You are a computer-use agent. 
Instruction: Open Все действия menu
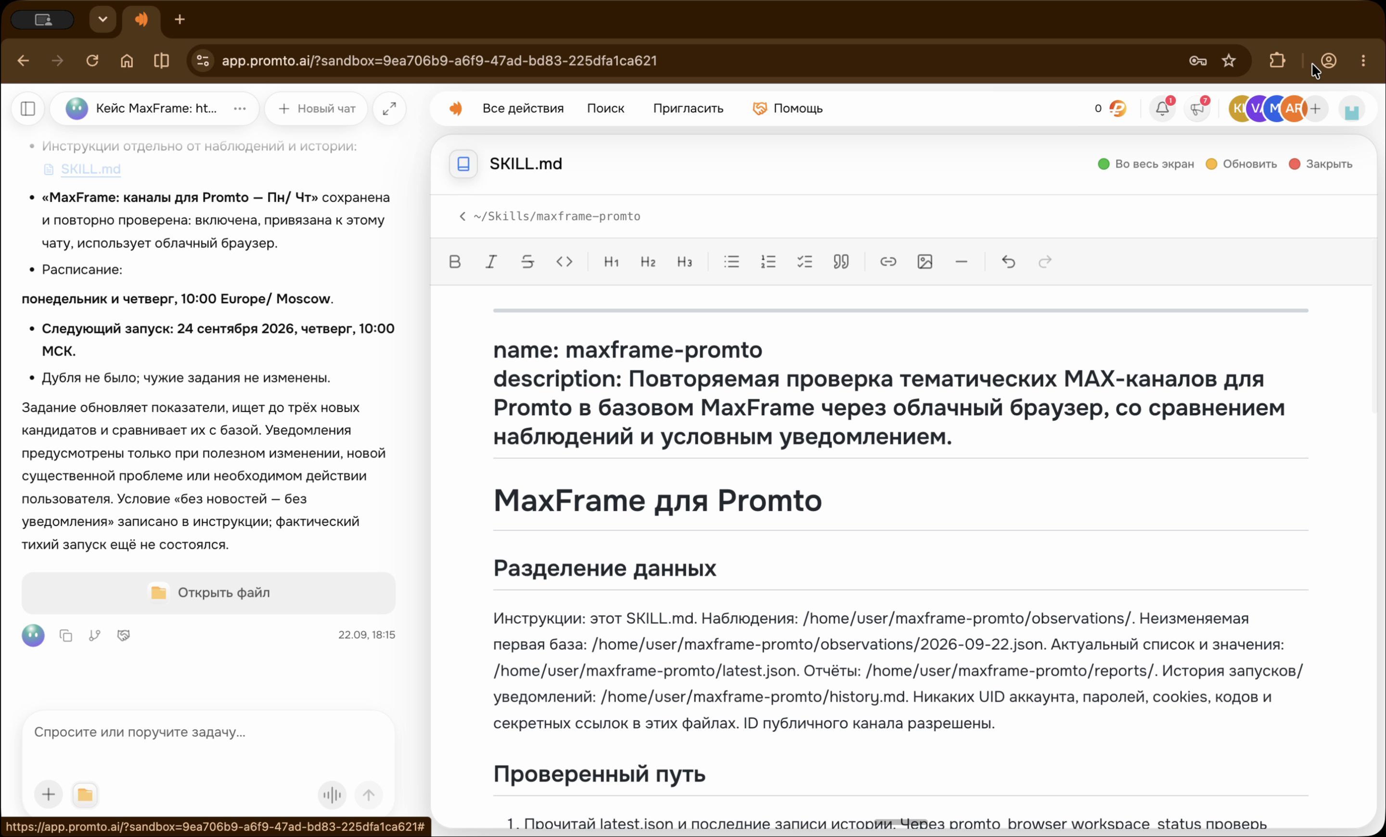coord(523,109)
